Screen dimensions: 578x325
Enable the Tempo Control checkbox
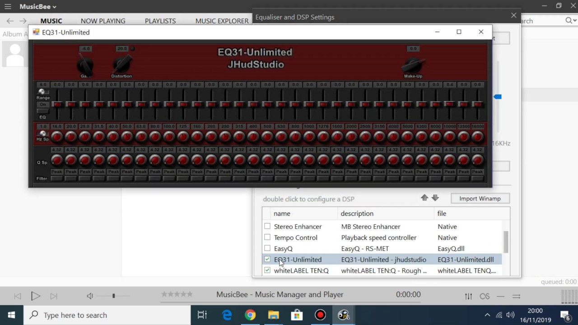(x=267, y=237)
